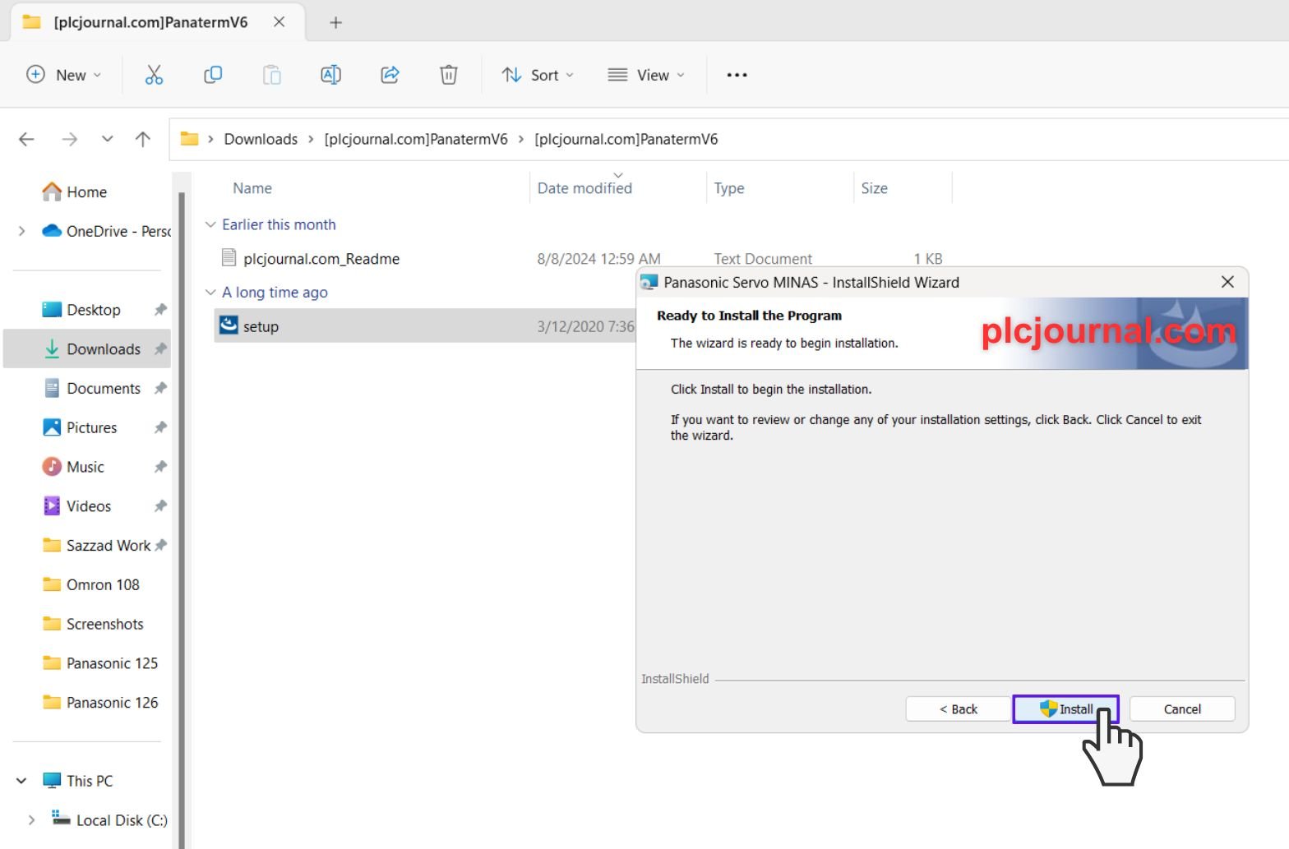
Task: Click the 8/8/2024 12:59 AM date
Action: [x=598, y=259]
